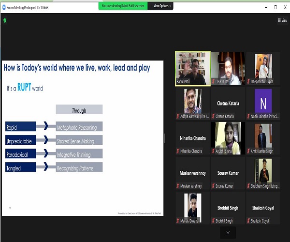Click the 'Rapid' blue box
This screenshot has width=290, height=242.
pos(20,126)
